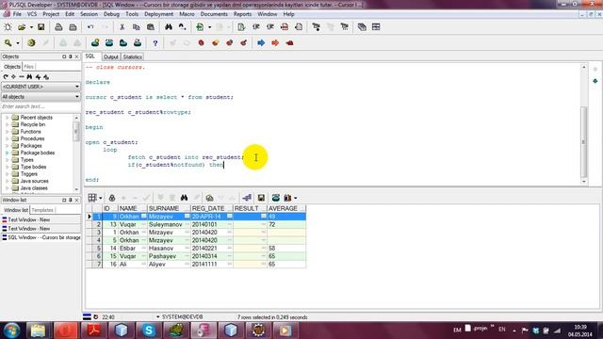Image resolution: width=603 pixels, height=339 pixels.
Task: Click the Execute gear icon
Action: [x=31, y=42]
